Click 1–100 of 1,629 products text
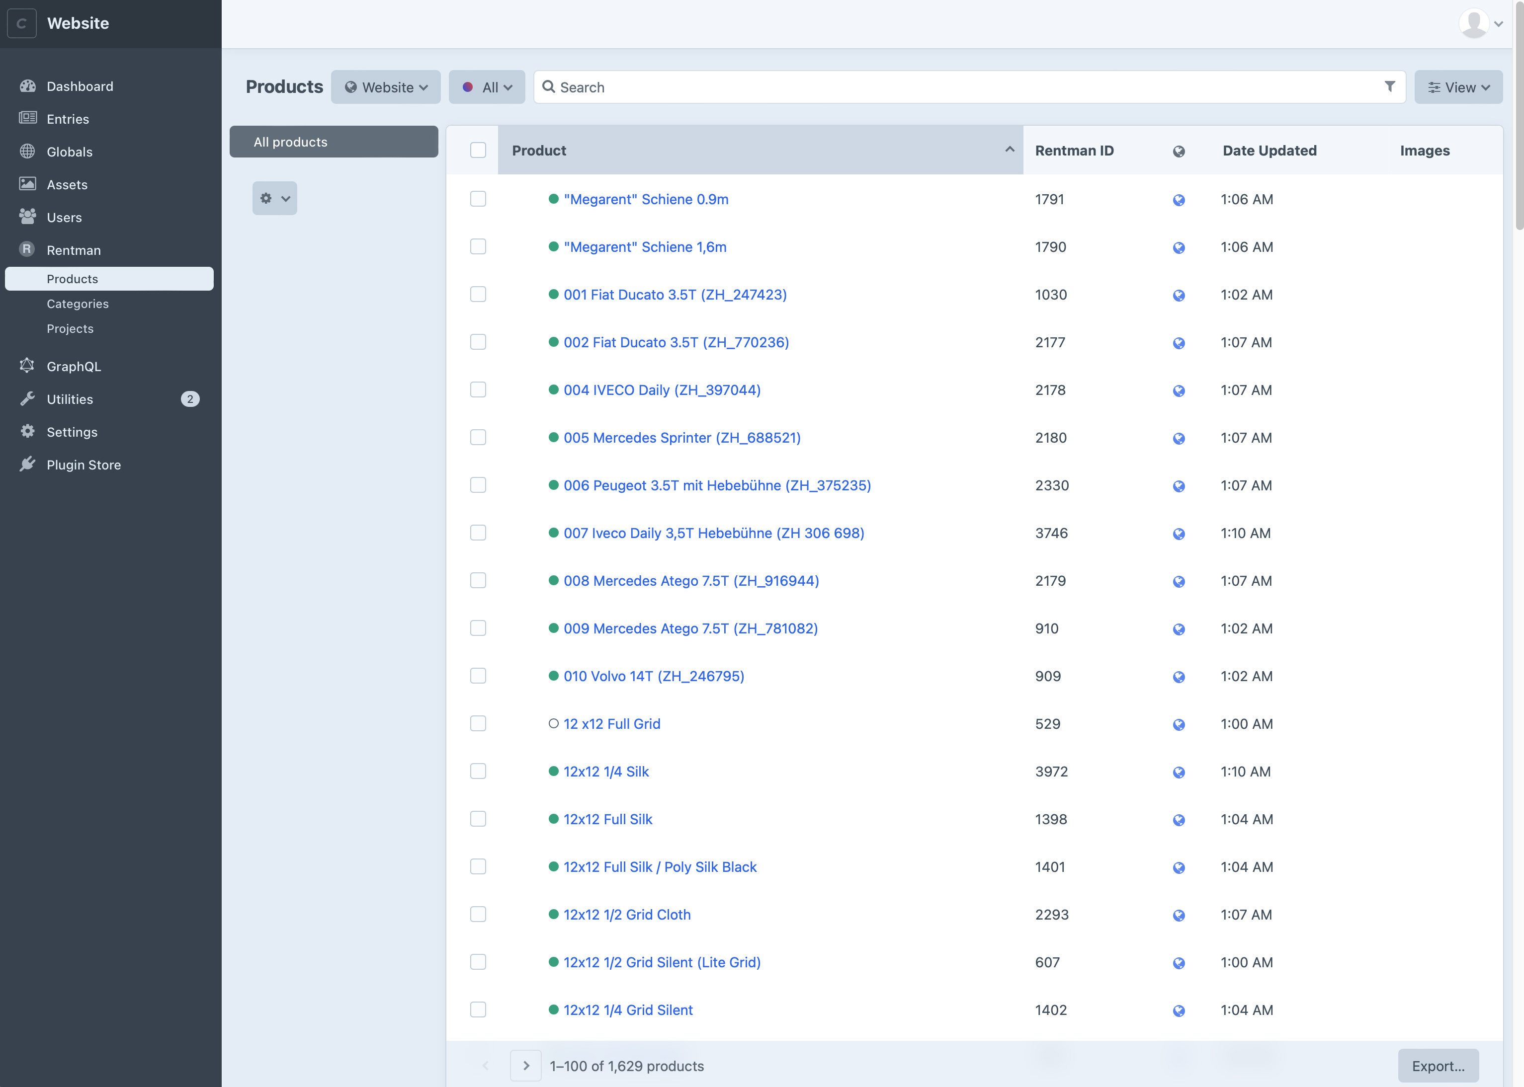Screen dimensions: 1524x1087 (x=627, y=1066)
